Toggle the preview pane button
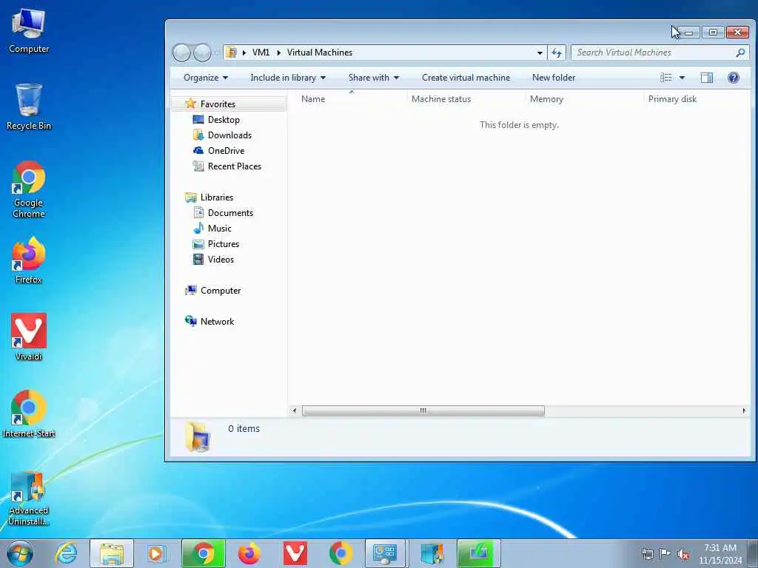The width and height of the screenshot is (758, 568). coord(707,78)
